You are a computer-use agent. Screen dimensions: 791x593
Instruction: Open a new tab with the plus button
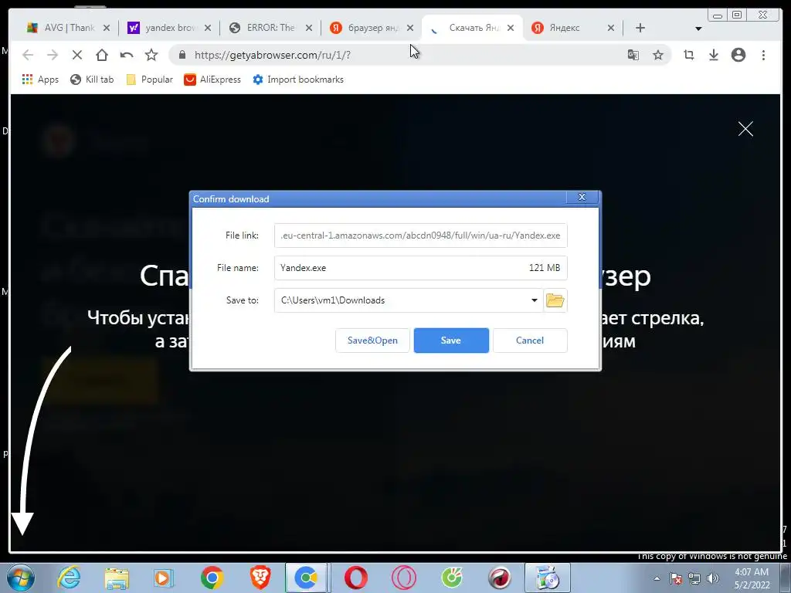(640, 28)
